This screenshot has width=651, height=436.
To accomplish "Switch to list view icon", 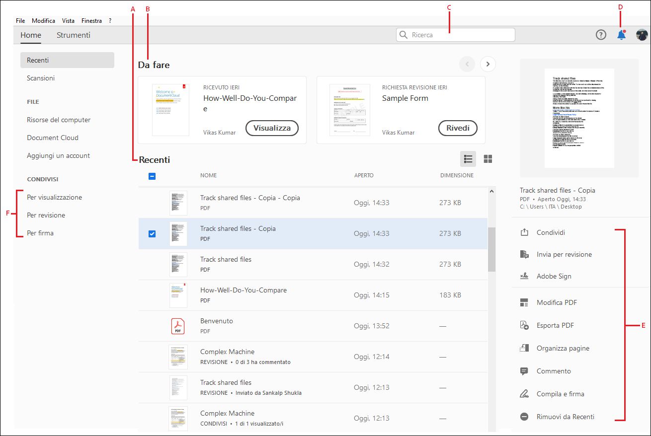I will click(x=468, y=159).
